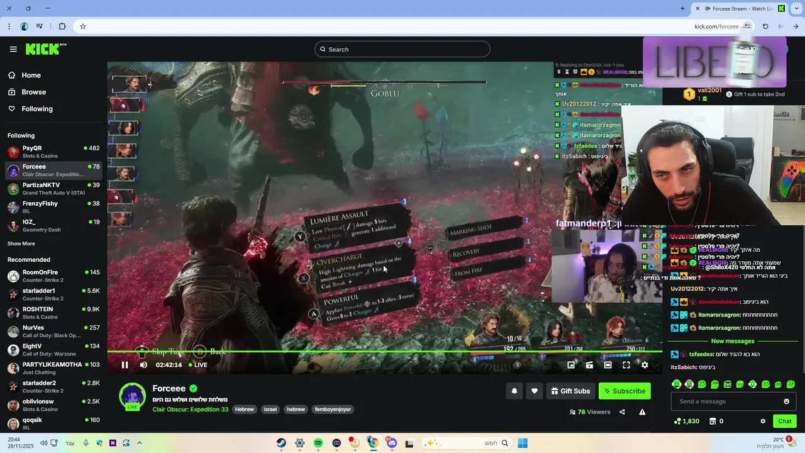Image resolution: width=805 pixels, height=453 pixels.
Task: Expand Following list with Show More
Action: [21, 243]
